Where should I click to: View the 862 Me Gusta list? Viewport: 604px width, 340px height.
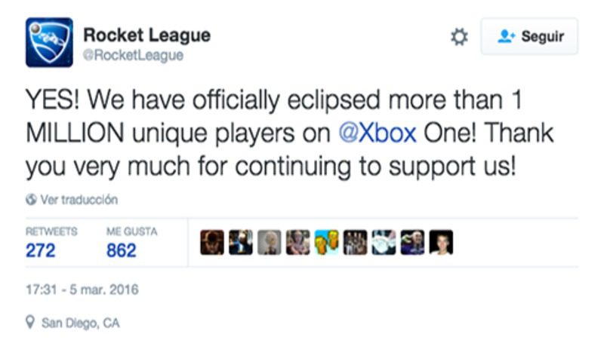pos(122,250)
